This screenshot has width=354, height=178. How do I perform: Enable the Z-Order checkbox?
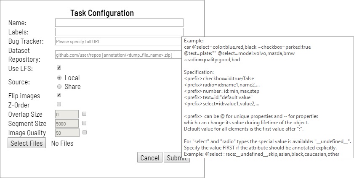59,104
